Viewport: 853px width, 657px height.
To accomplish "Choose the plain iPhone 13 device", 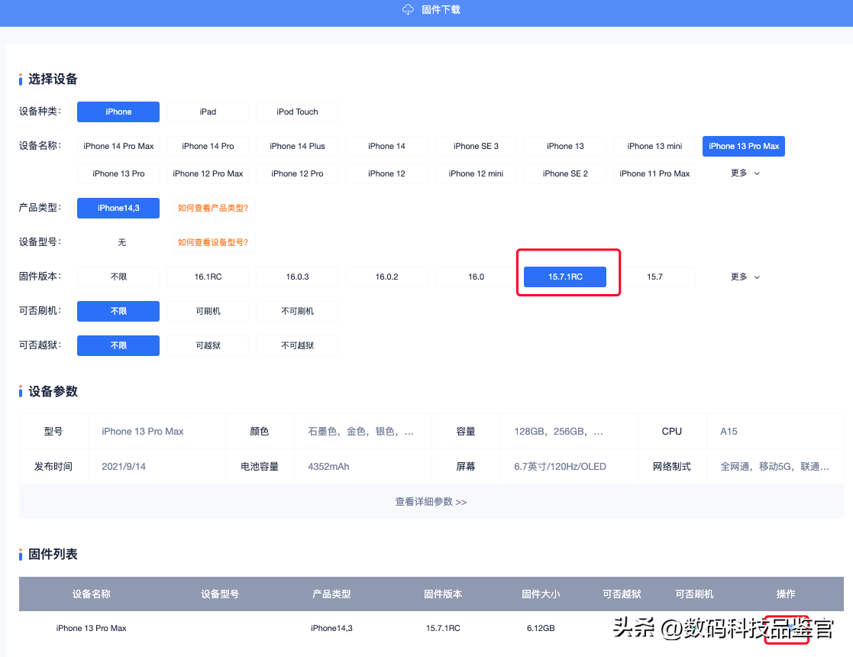I will click(565, 146).
